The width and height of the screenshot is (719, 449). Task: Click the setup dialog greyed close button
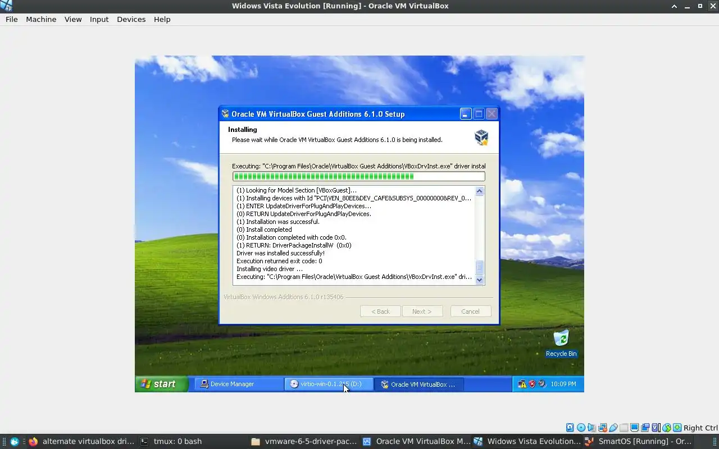pyautogui.click(x=492, y=114)
